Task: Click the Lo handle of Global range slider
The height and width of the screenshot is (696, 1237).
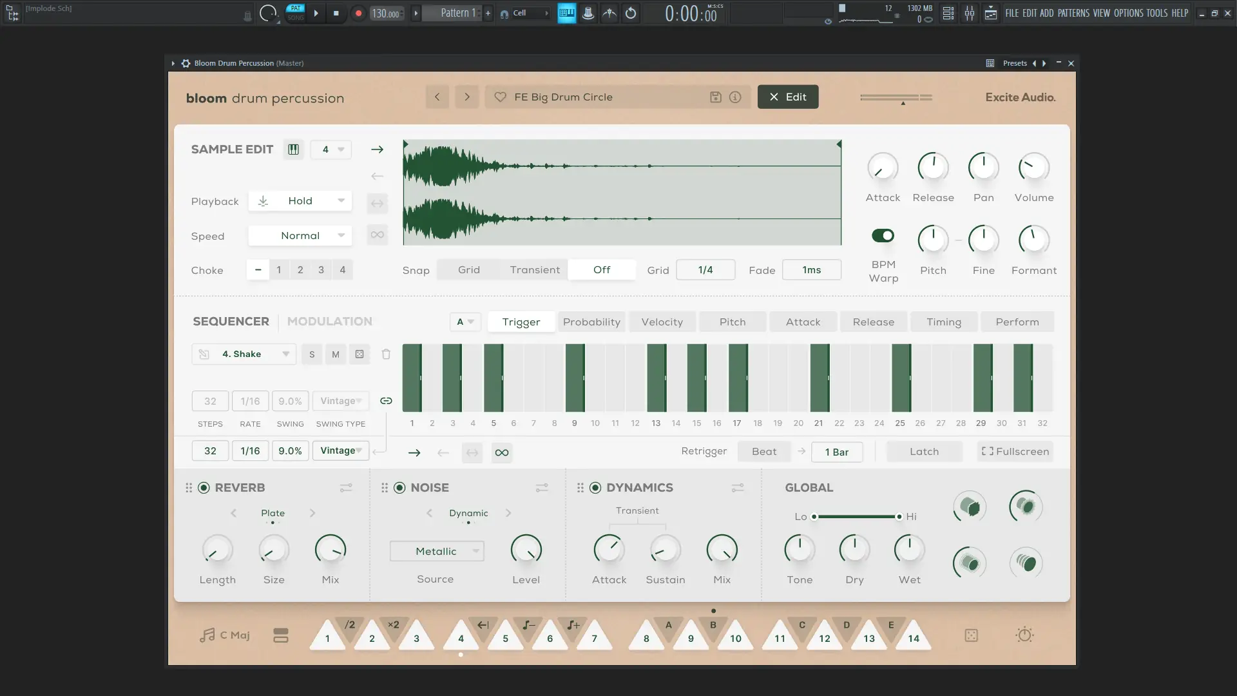Action: coord(814,516)
